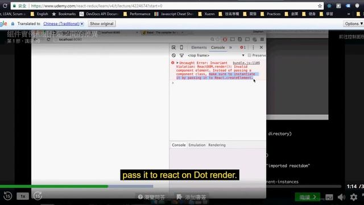
Task: Toggle video captions icon
Action: [329, 198]
